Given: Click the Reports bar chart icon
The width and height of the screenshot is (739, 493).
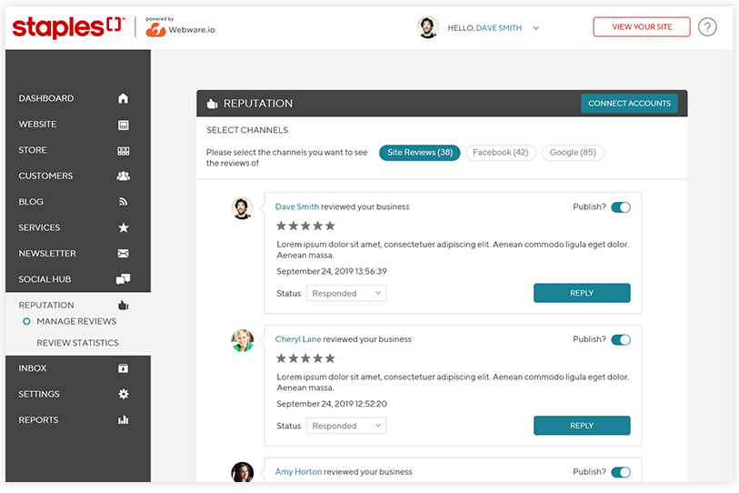Looking at the screenshot, I should 123,420.
